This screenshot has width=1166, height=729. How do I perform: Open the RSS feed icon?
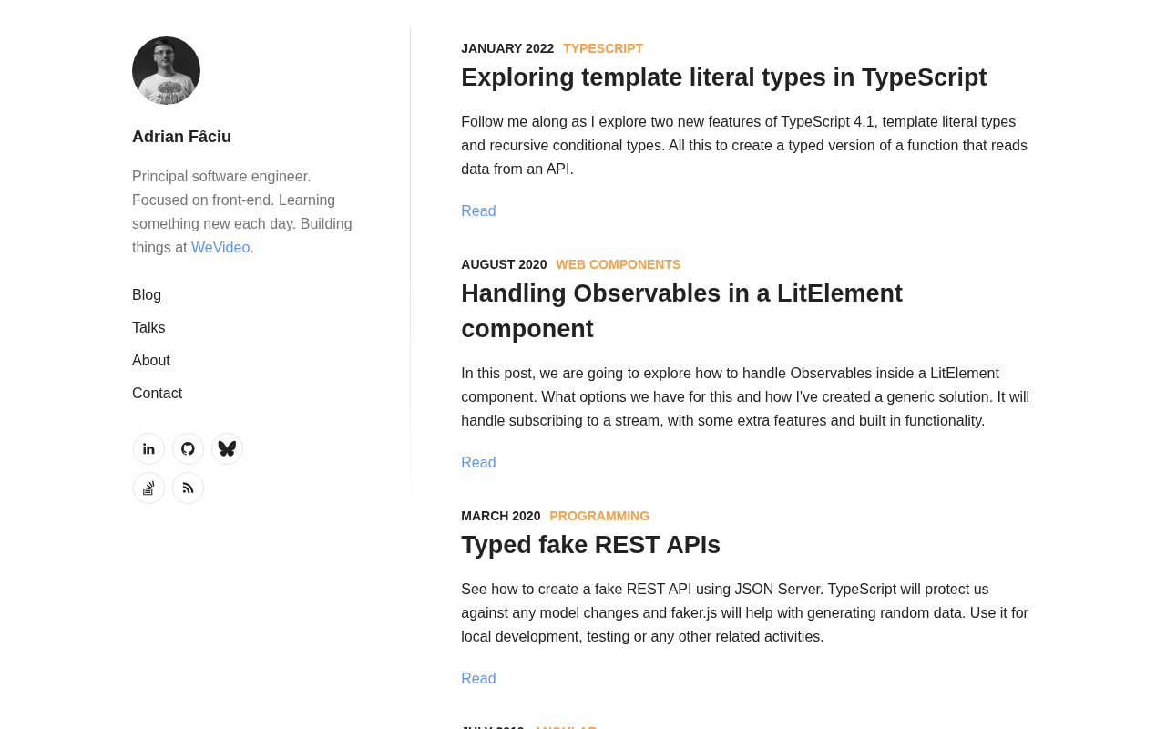tap(188, 488)
